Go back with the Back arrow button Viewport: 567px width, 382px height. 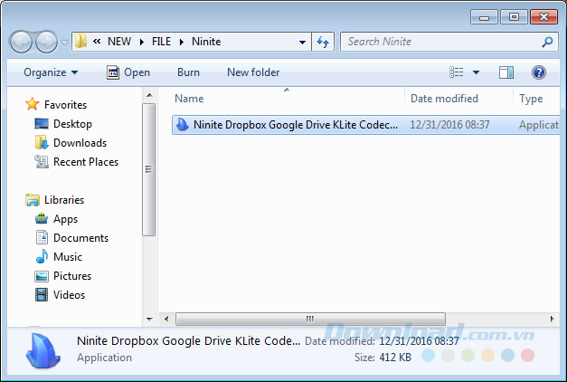click(x=21, y=42)
